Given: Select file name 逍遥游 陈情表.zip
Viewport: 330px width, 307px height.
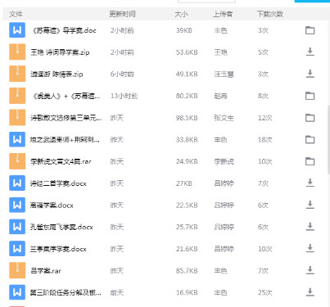Looking at the screenshot, I should point(57,74).
